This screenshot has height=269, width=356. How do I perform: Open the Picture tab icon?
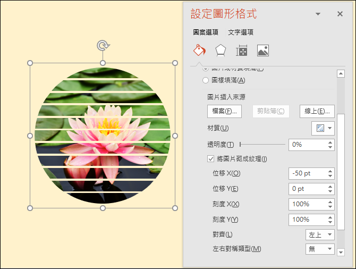263,51
